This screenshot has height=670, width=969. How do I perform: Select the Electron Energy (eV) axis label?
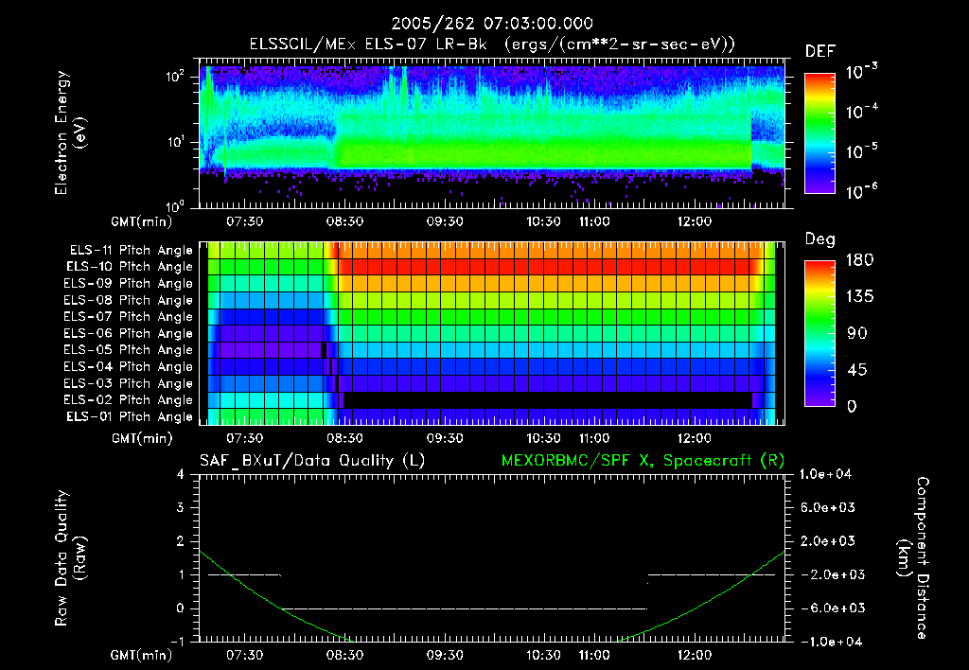(x=69, y=132)
